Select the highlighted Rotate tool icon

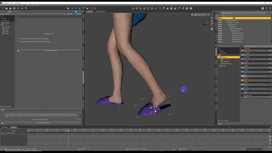(x=144, y=8)
